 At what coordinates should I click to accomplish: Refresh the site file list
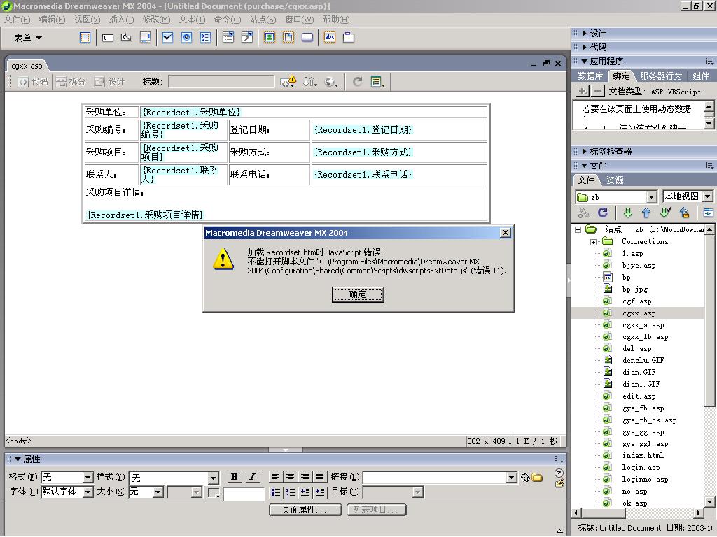tap(602, 213)
